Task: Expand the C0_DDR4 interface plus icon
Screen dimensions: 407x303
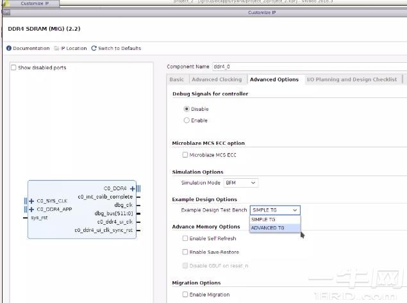Action: (x=132, y=188)
